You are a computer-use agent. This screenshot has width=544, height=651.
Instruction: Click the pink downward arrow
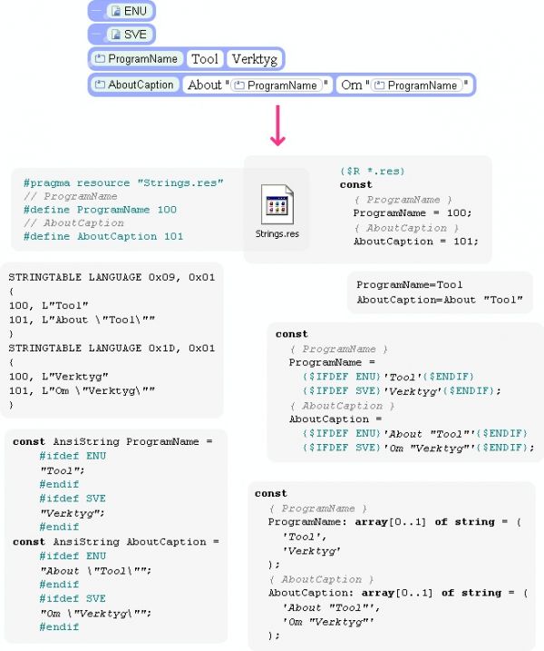[x=277, y=125]
